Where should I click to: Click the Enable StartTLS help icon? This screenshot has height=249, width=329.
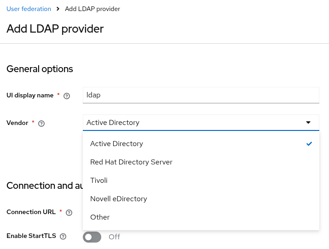(63, 236)
